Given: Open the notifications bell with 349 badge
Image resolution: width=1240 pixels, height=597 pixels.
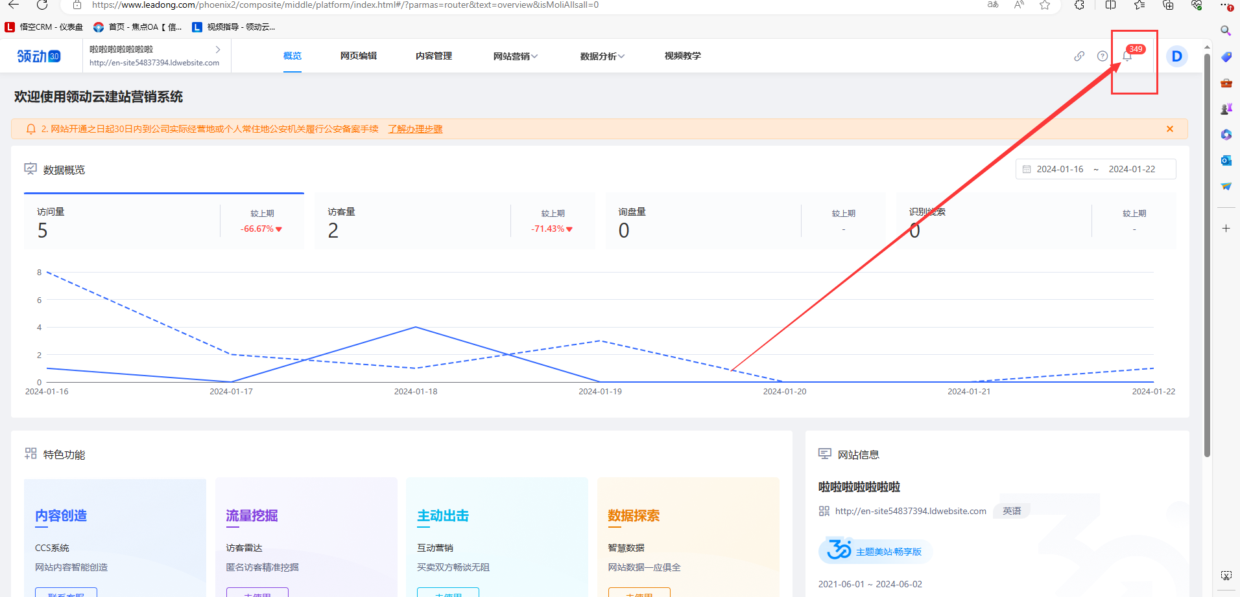Looking at the screenshot, I should coord(1127,56).
